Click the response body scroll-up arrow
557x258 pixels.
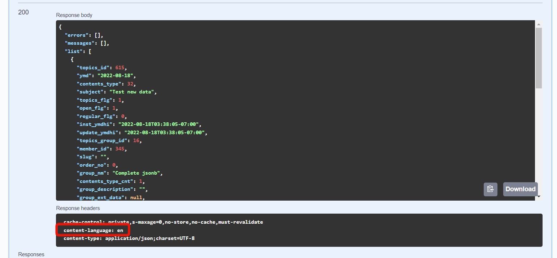click(x=539, y=24)
